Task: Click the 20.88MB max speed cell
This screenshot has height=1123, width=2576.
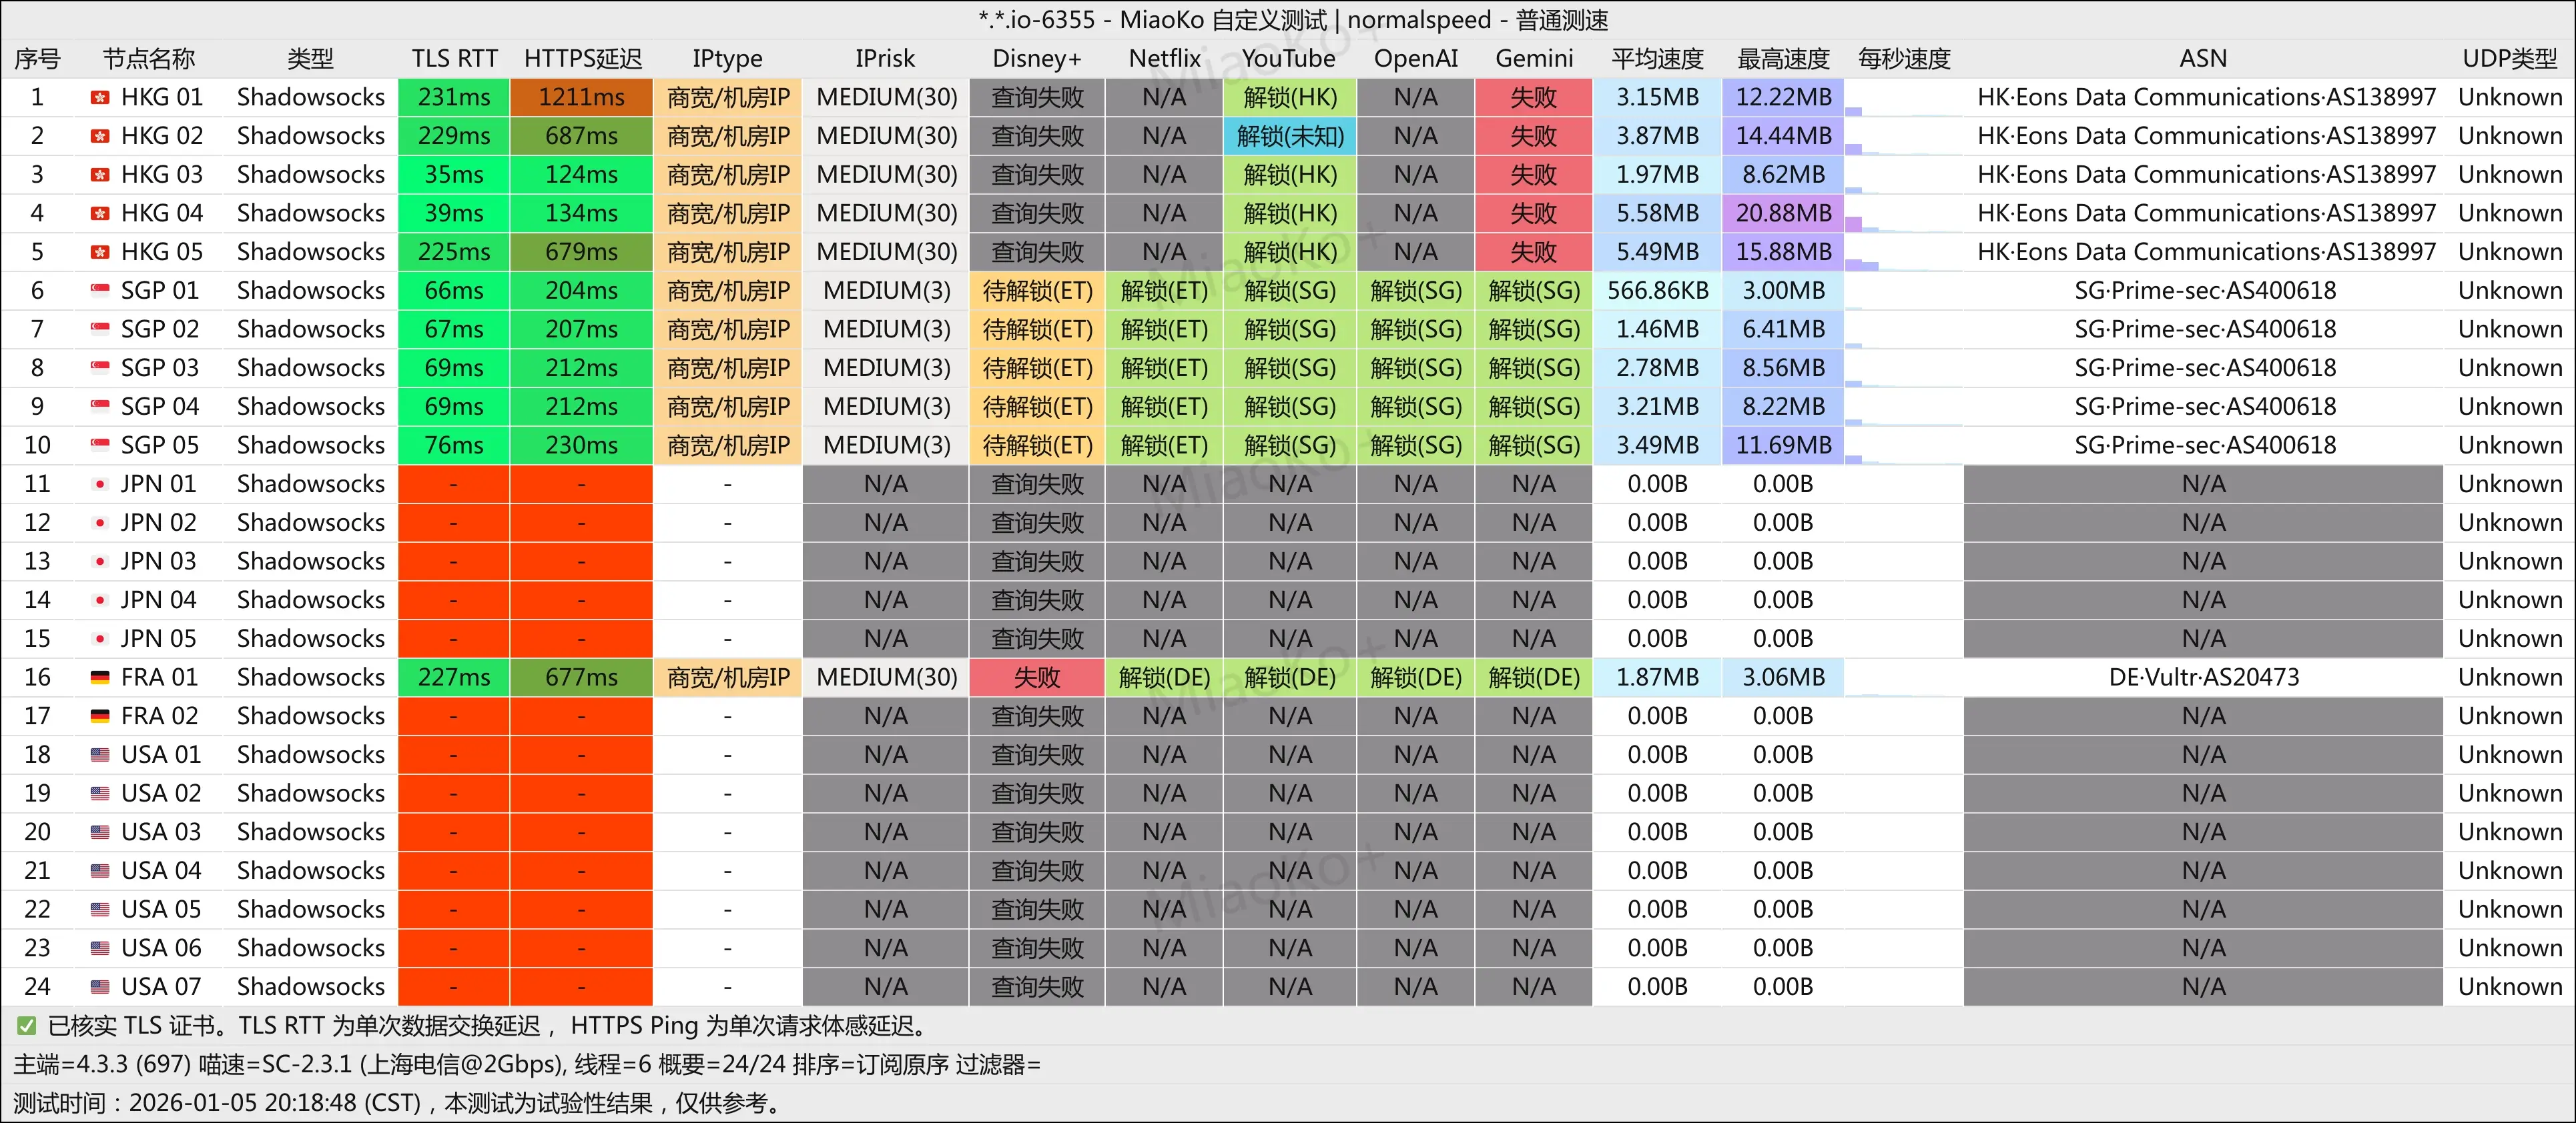Action: tap(1783, 213)
